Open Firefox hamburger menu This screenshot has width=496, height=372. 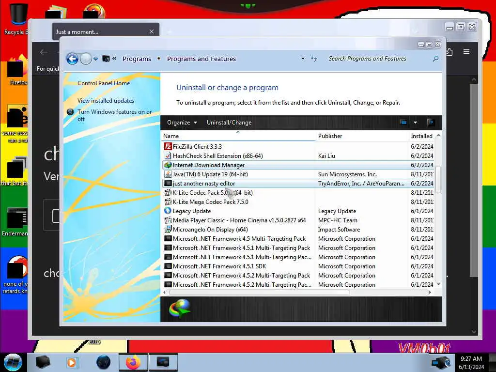pyautogui.click(x=466, y=51)
